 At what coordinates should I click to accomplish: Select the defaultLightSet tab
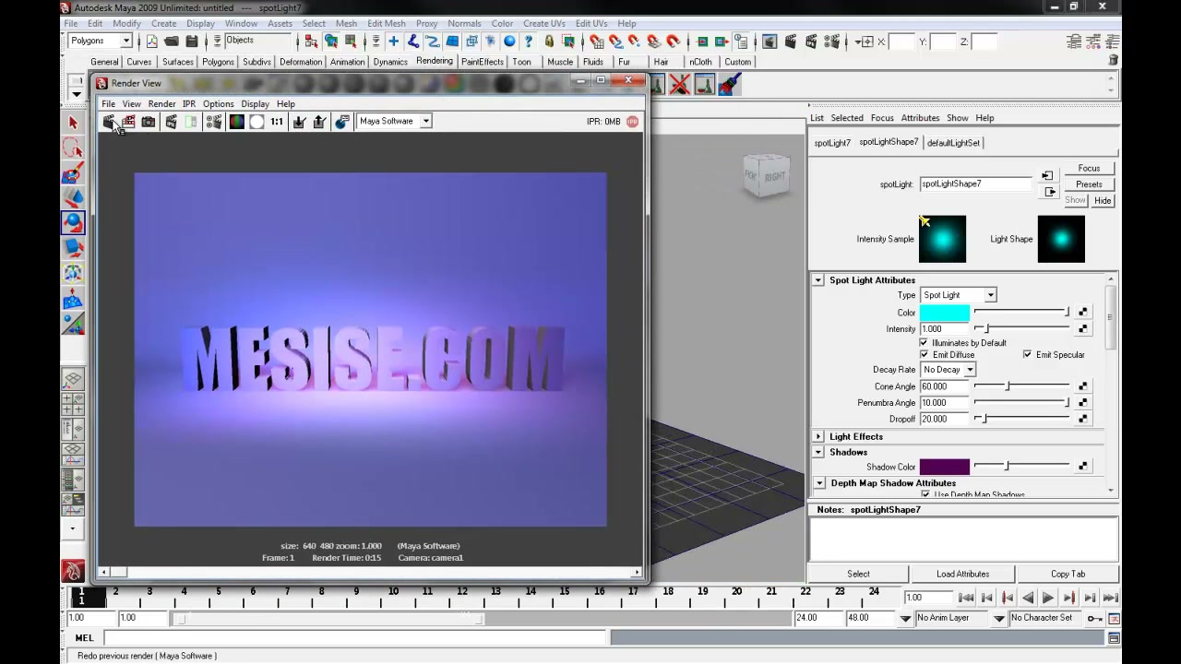click(x=953, y=143)
